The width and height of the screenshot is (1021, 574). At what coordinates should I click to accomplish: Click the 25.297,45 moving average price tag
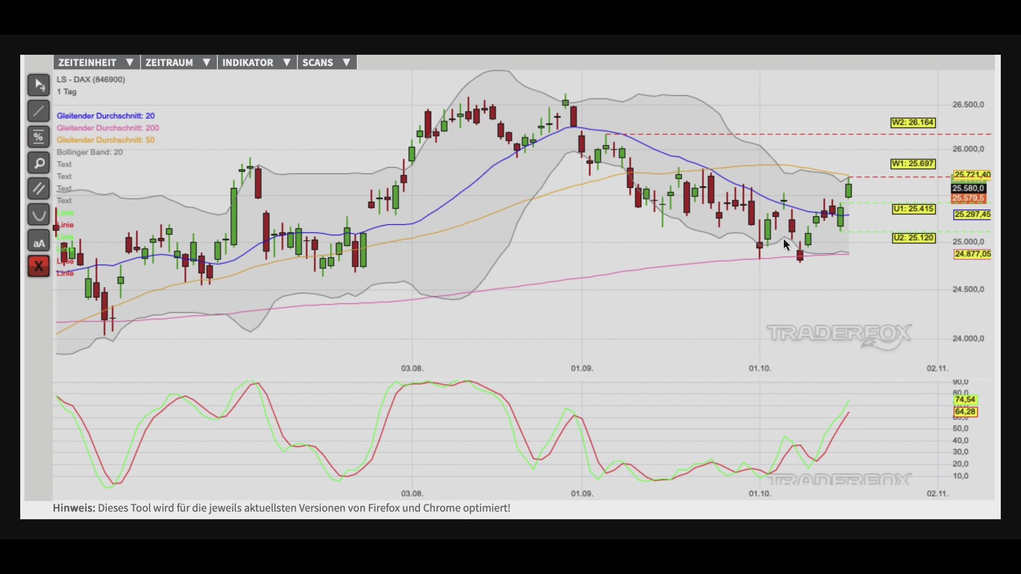973,214
